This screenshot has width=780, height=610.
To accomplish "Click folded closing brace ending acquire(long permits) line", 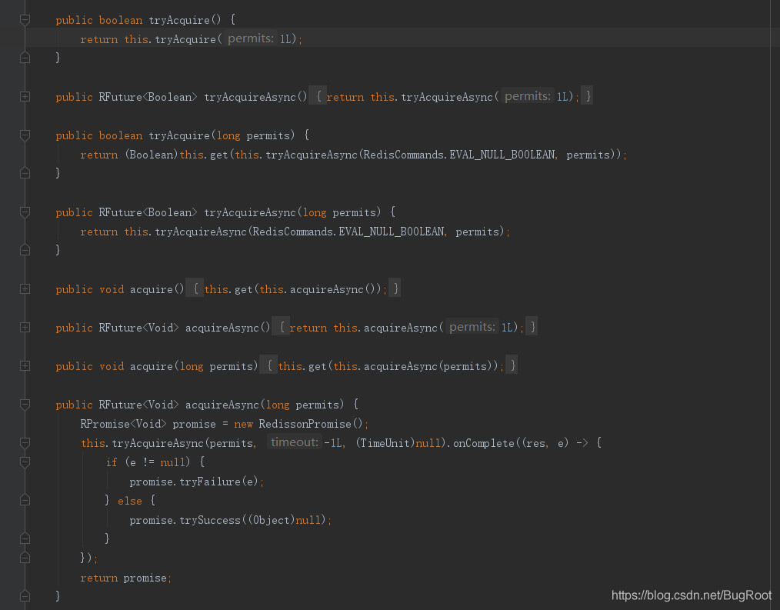I will tap(512, 365).
